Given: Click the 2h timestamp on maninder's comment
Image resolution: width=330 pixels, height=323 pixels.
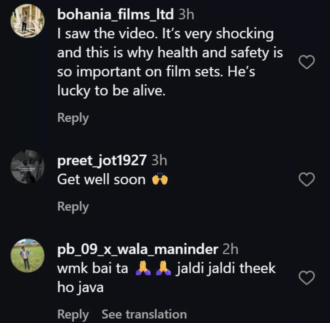Looking at the screenshot, I should [x=230, y=250].
